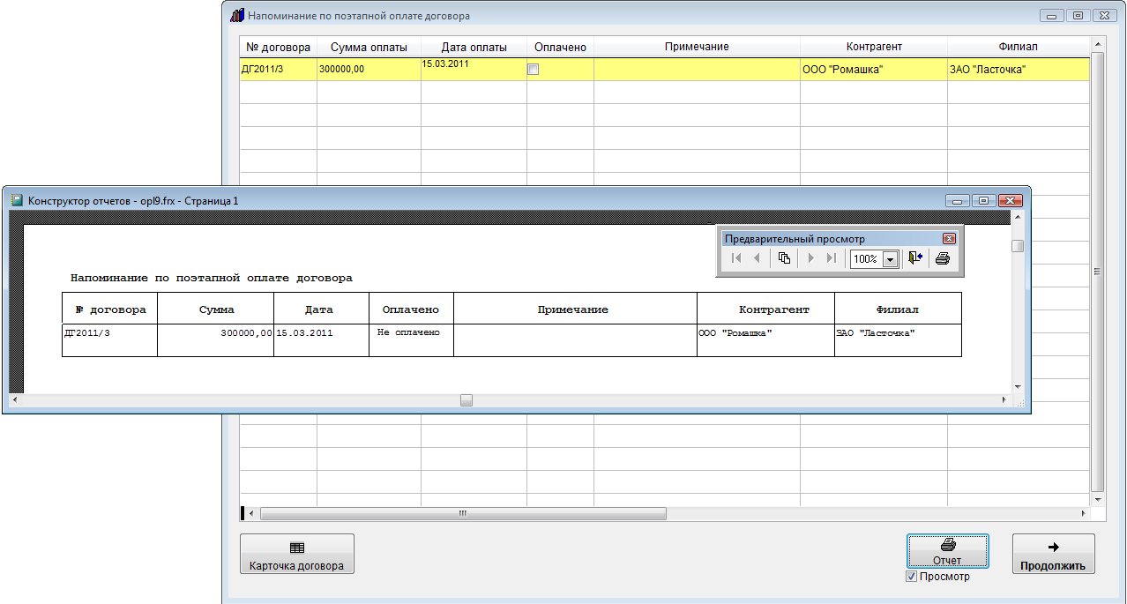Viewport: 1127px width, 604px height.
Task: Click the report window down scroll arrow
Action: (1018, 386)
